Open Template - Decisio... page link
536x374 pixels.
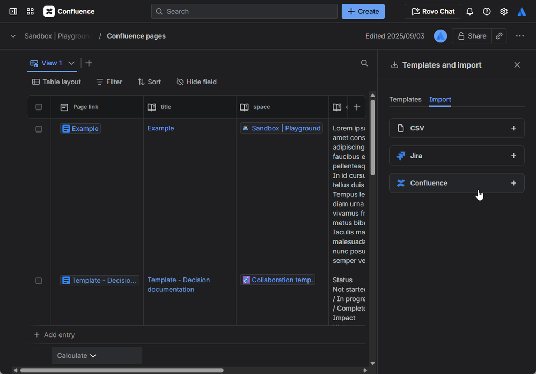99,280
